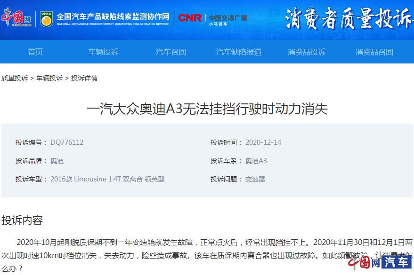The height and width of the screenshot is (275, 414).
Task: Click the green DPAC logo
Action: (46, 19)
